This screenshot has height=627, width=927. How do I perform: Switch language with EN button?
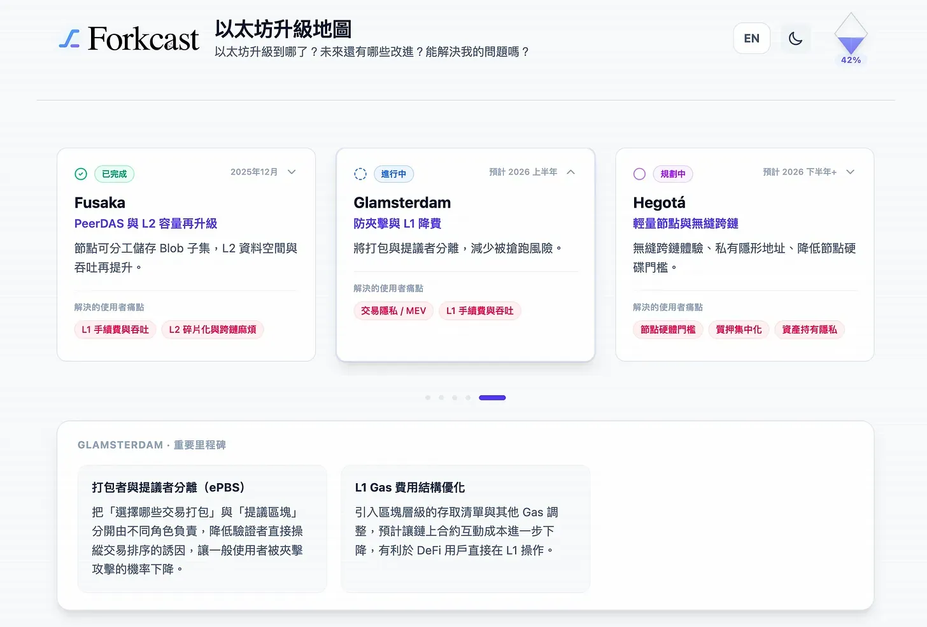(751, 38)
